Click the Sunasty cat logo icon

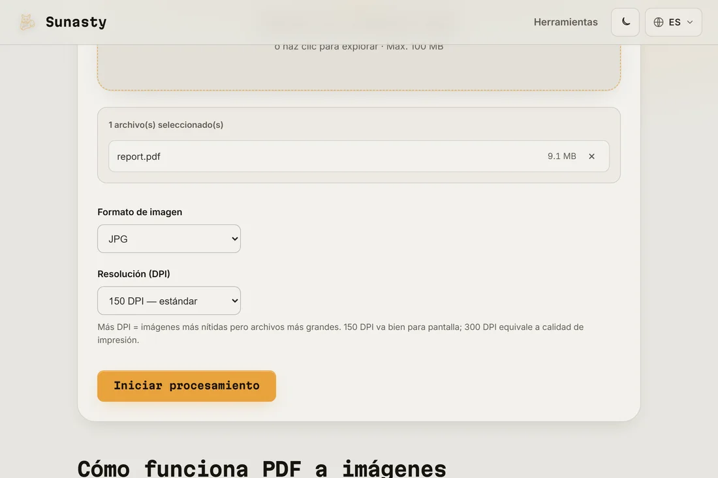pos(27,22)
